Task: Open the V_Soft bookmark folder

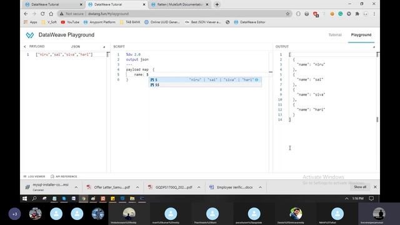Action: (x=49, y=22)
